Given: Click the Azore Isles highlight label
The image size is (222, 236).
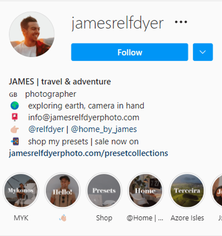Looking at the screenshot, I should coord(187,218).
